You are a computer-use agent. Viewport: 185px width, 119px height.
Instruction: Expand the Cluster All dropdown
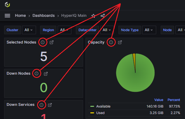click(29, 30)
